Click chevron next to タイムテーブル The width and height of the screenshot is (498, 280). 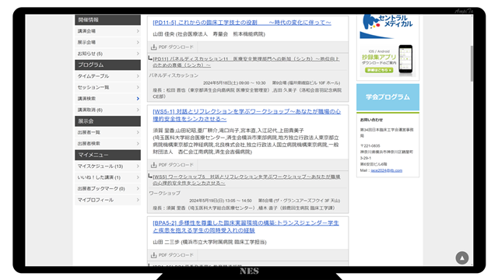[x=138, y=76]
